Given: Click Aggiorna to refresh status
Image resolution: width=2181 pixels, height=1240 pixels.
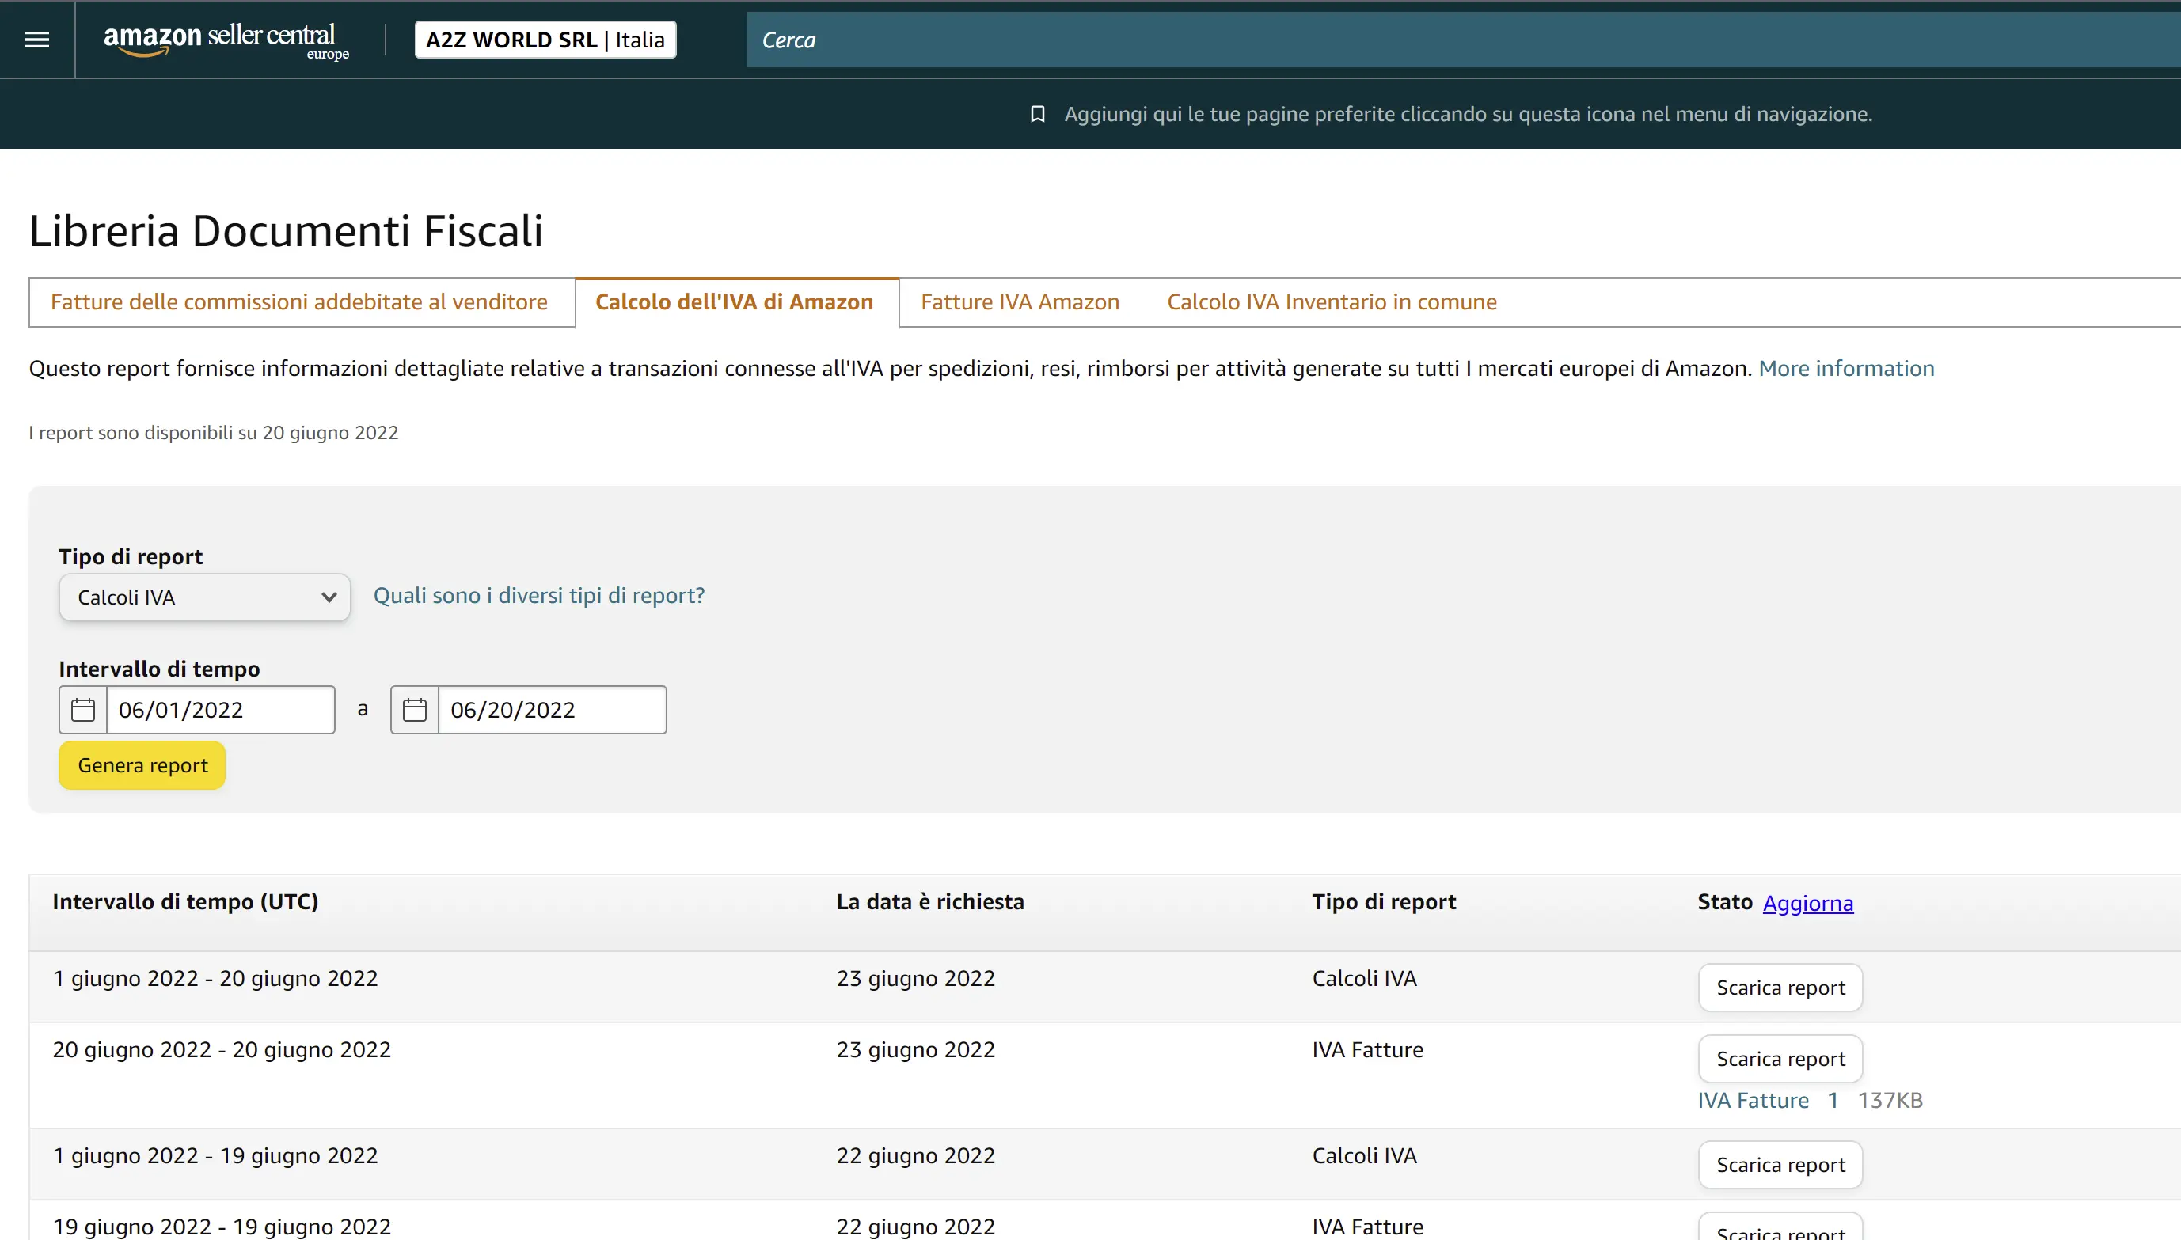Looking at the screenshot, I should click(1807, 903).
